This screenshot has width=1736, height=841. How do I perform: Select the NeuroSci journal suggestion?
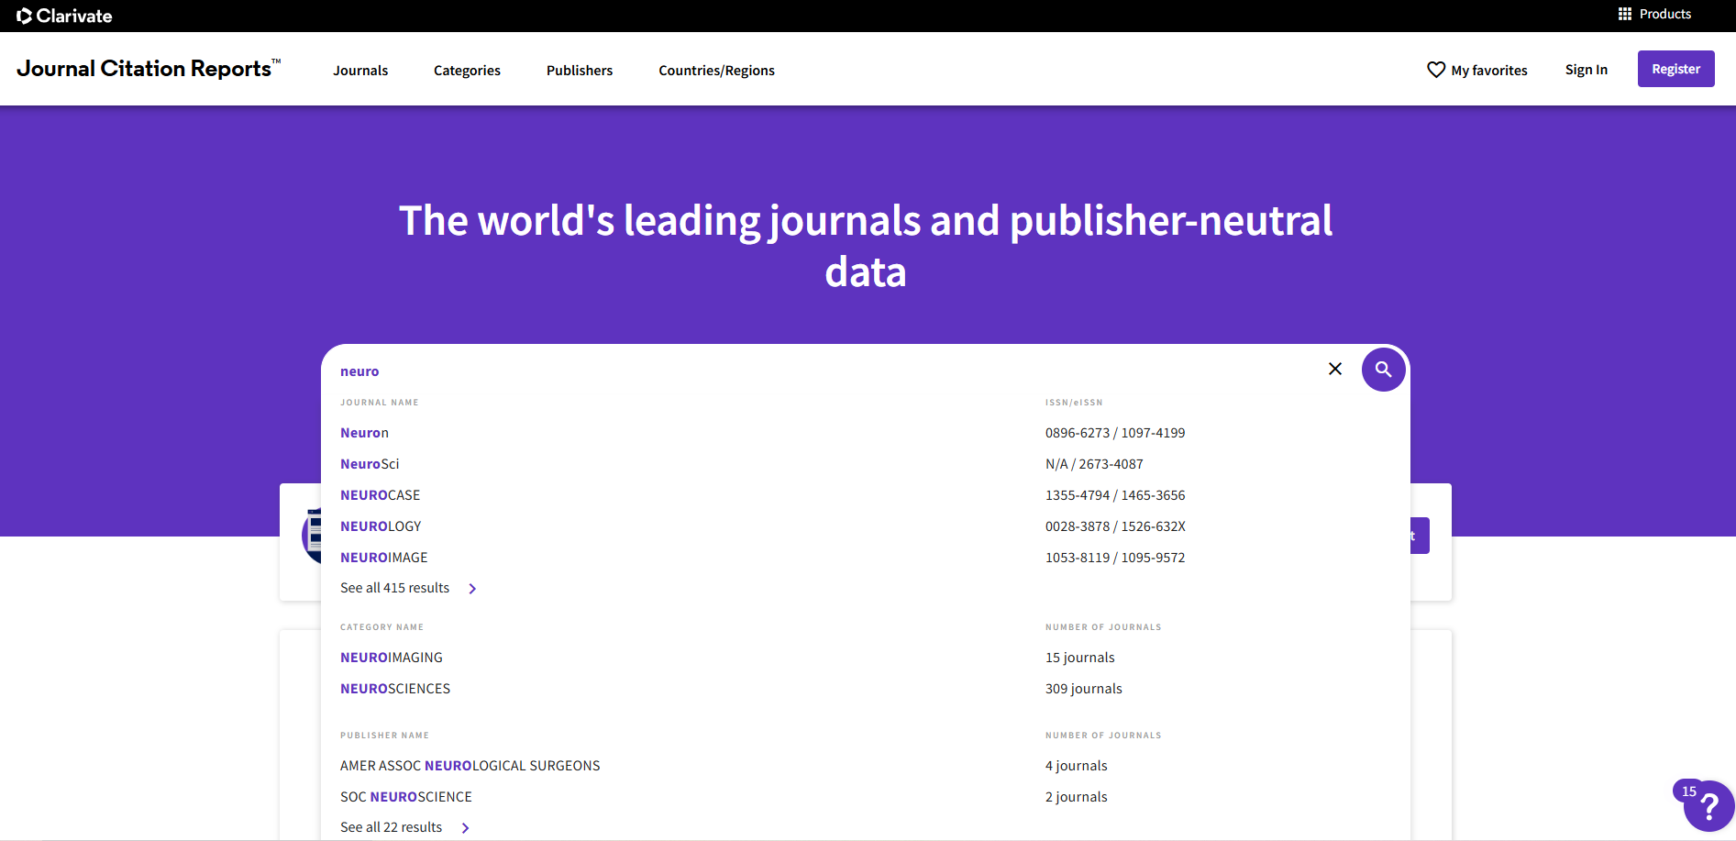(x=370, y=464)
